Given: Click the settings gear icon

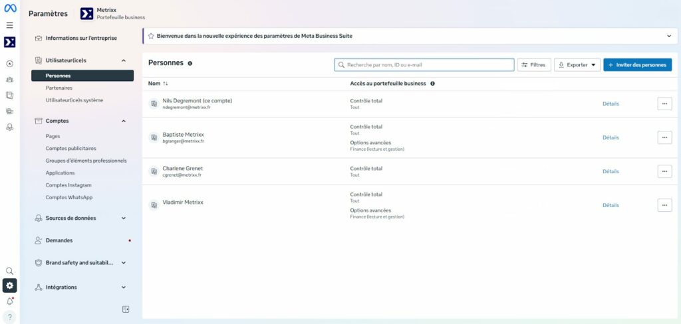Looking at the screenshot, I should tap(9, 285).
